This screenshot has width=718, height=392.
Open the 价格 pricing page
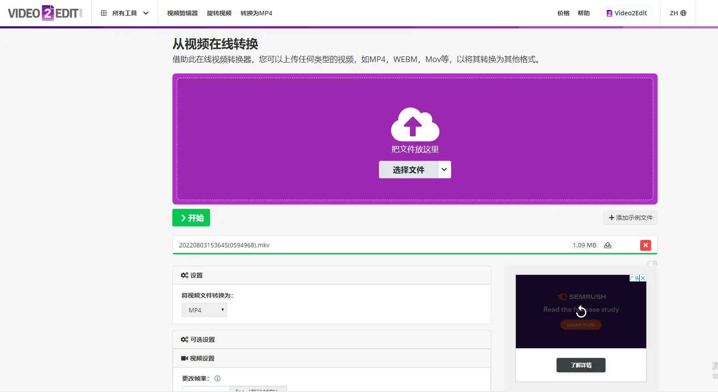tap(564, 13)
